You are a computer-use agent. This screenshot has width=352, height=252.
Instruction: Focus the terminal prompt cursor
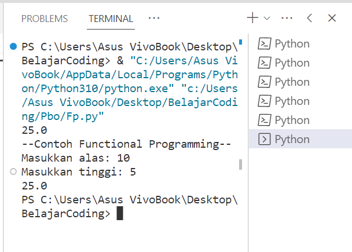pyautogui.click(x=120, y=214)
